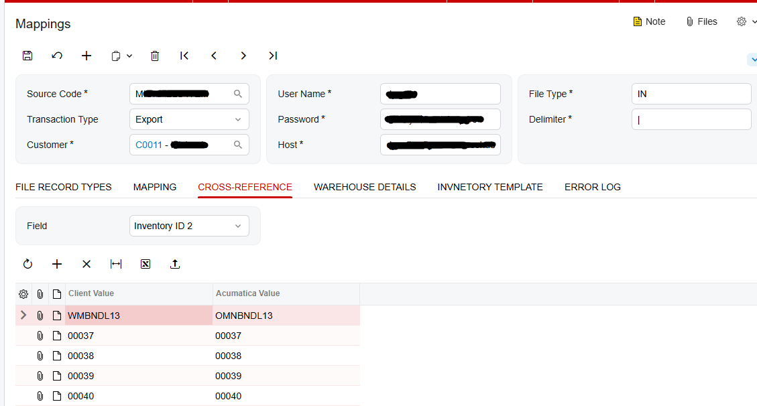Open note for 00037 row
This screenshot has height=406, width=757.
click(x=57, y=336)
